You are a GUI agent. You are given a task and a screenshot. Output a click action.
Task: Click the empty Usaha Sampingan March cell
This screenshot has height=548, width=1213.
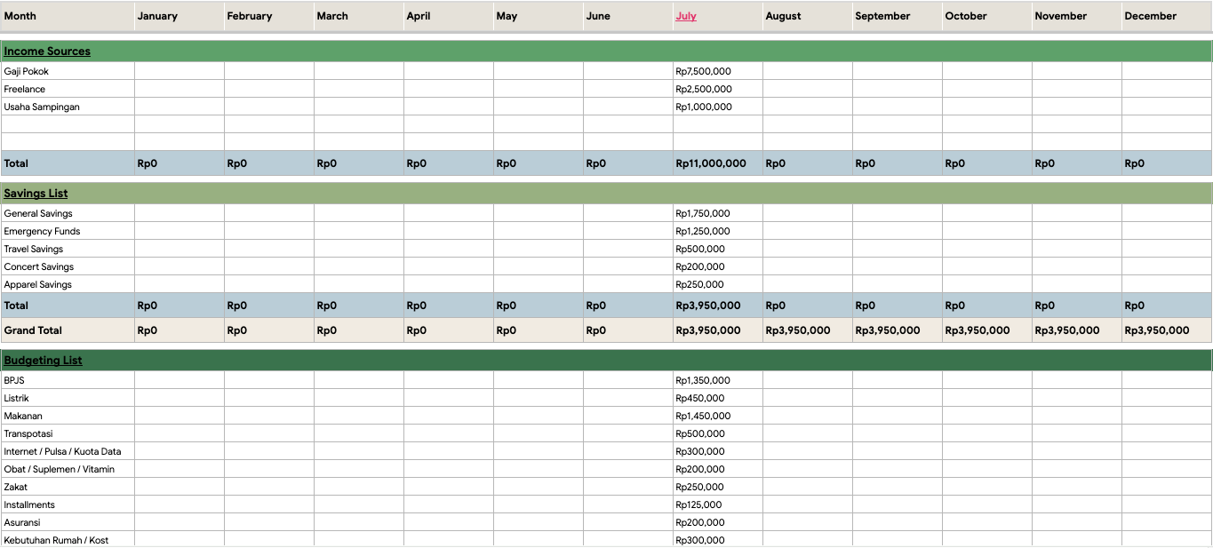(358, 107)
